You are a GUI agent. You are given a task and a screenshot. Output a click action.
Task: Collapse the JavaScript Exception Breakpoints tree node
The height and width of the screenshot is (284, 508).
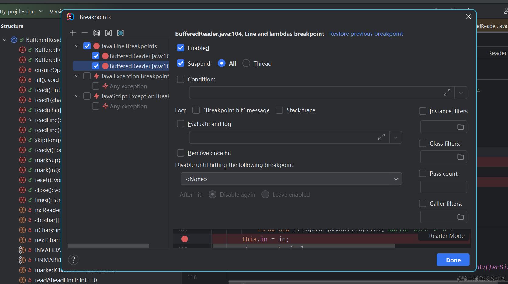click(77, 96)
